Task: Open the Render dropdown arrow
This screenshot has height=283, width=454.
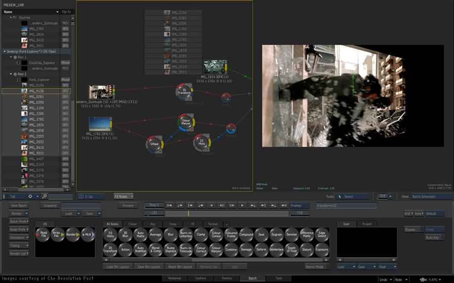Action: (x=26, y=214)
